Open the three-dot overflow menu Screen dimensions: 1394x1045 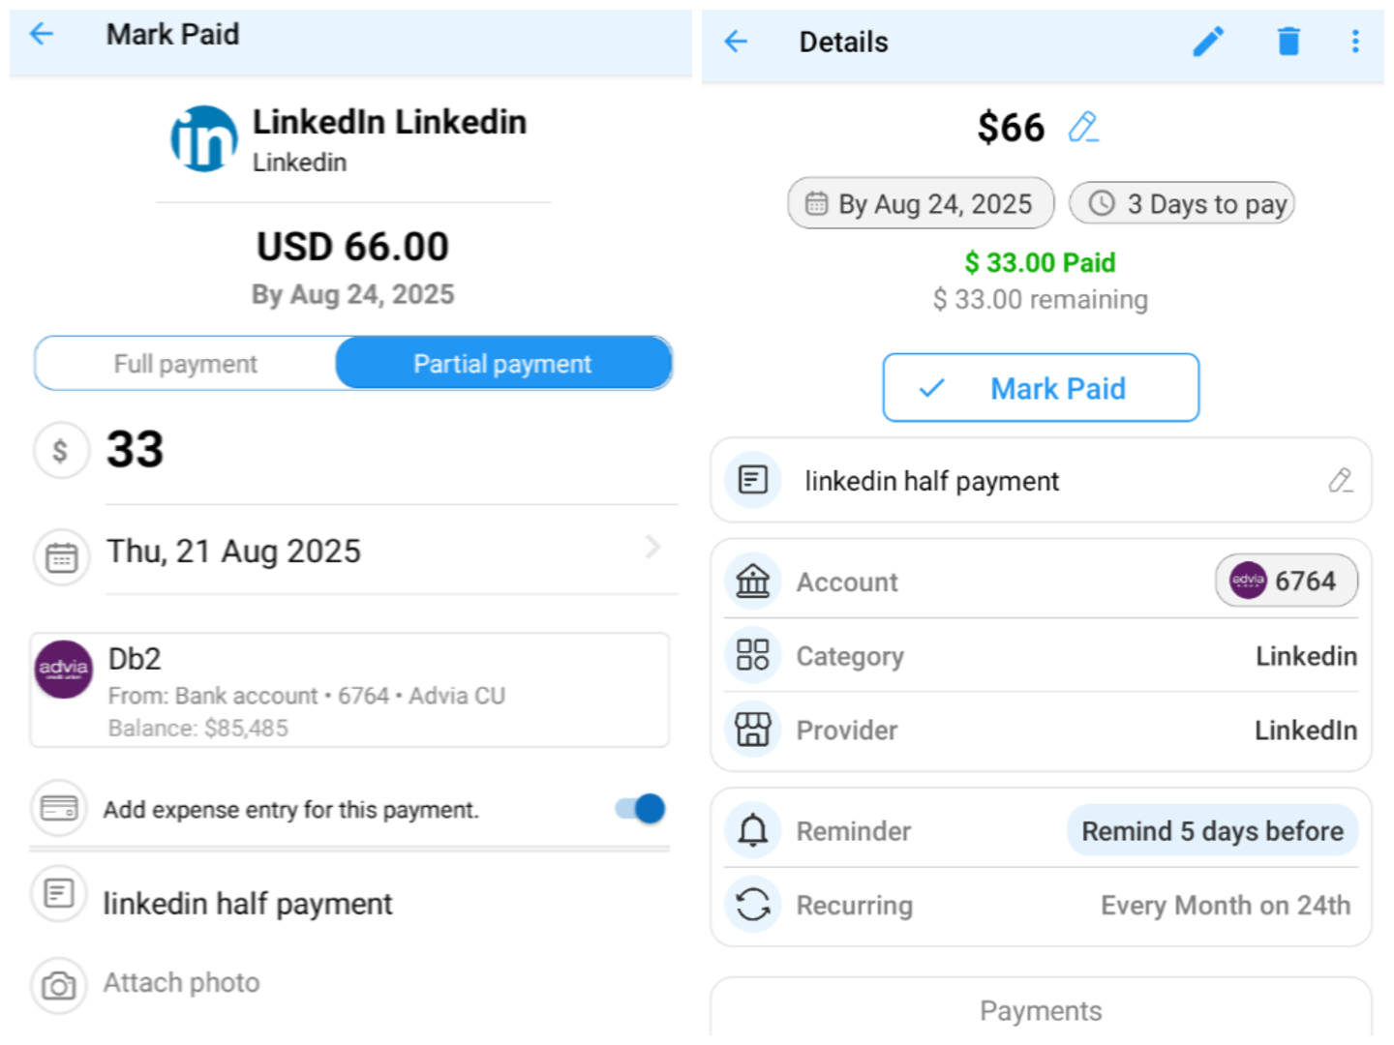pos(1354,42)
